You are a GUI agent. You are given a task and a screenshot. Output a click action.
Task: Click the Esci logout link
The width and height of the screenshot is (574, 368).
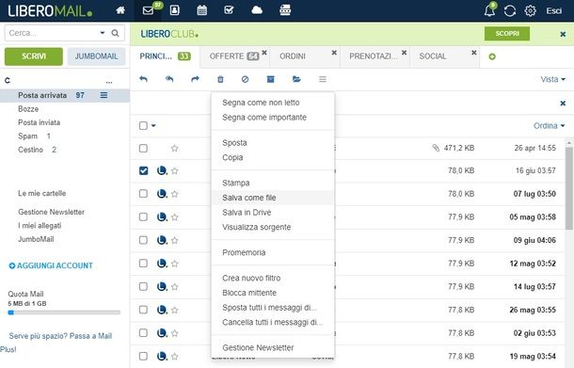point(553,10)
